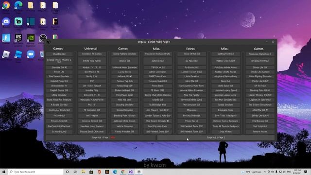This screenshot has height=175, width=311.
Task: Run Build A Boat For Treasure script
Action: pyautogui.click(x=59, y=100)
